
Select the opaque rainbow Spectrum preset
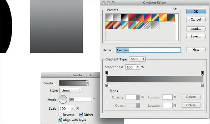[x=132, y=25]
